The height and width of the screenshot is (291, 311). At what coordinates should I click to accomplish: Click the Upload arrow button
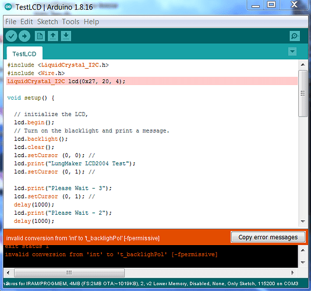[24, 36]
